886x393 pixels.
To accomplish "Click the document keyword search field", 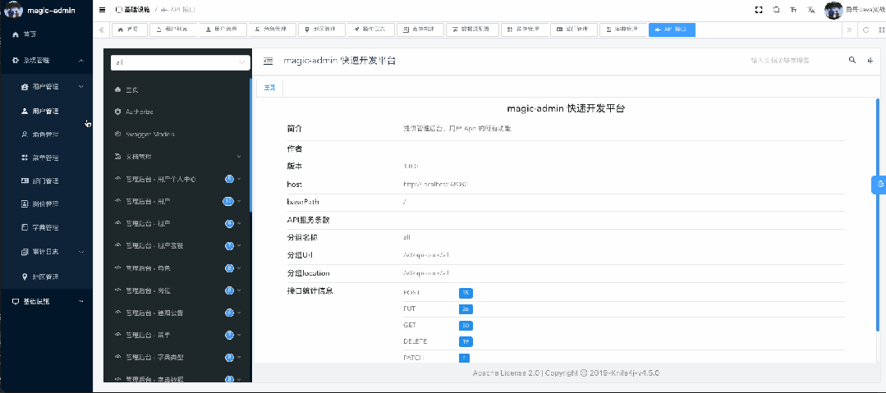I will coord(792,61).
